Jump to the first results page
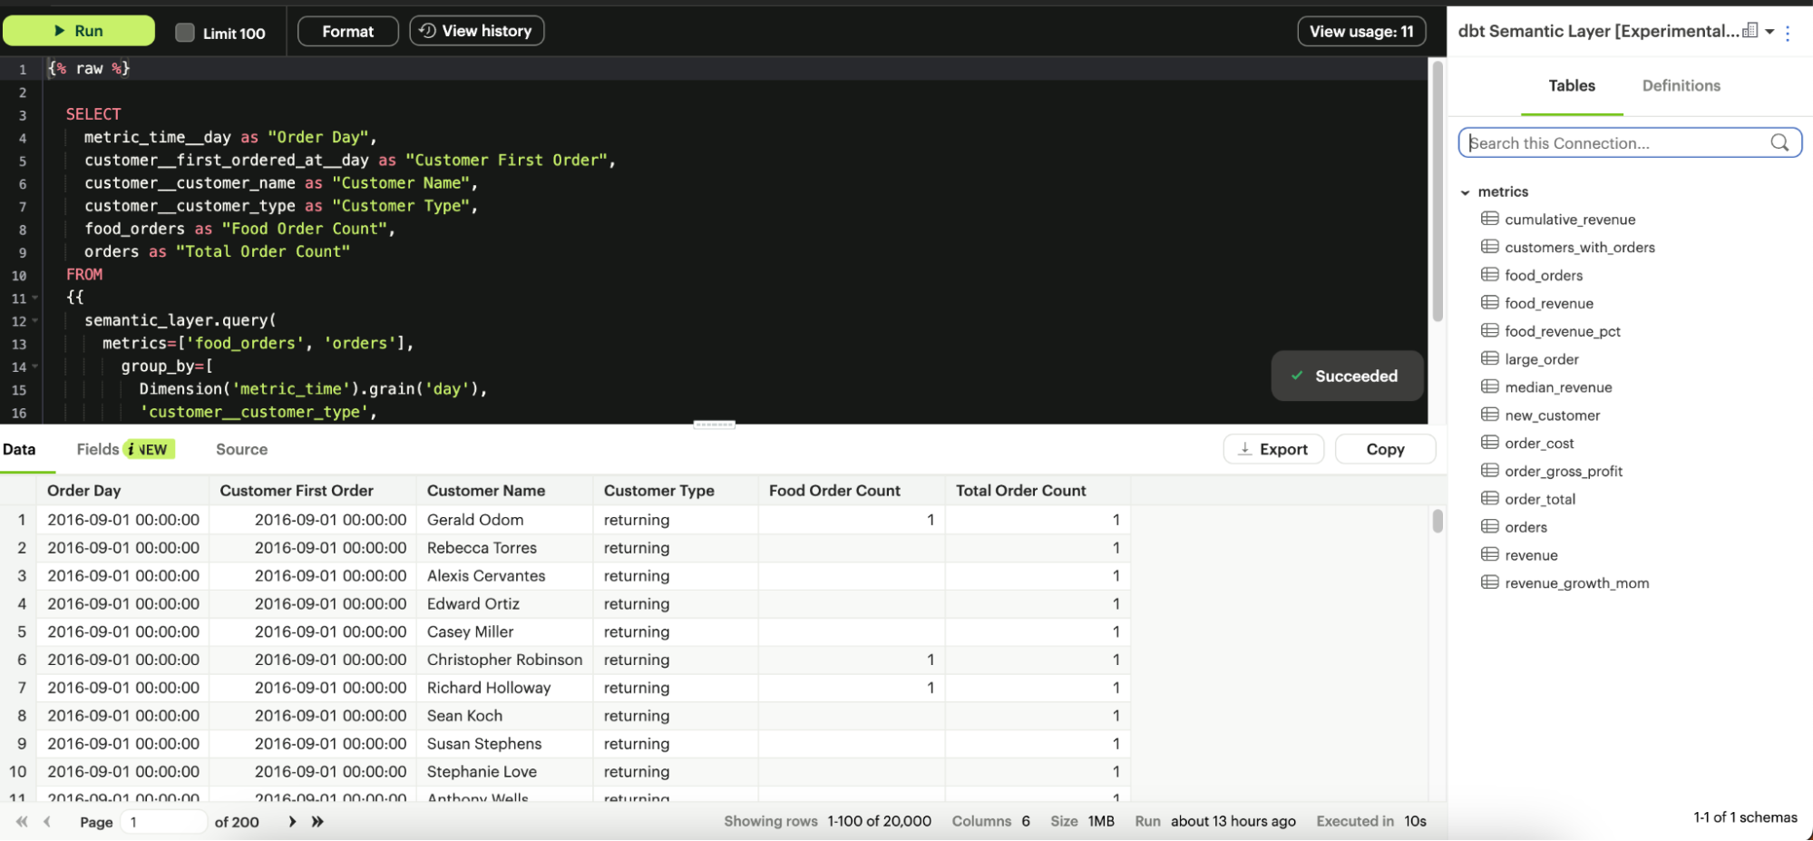This screenshot has height=841, width=1813. (x=22, y=821)
